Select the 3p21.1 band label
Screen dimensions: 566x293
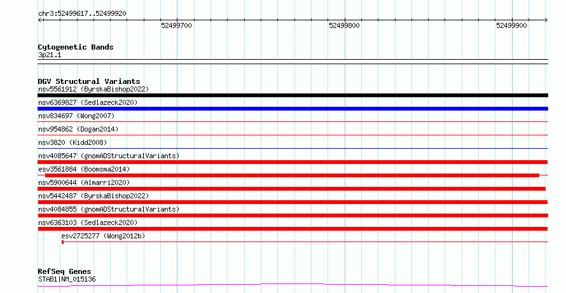(x=50, y=55)
